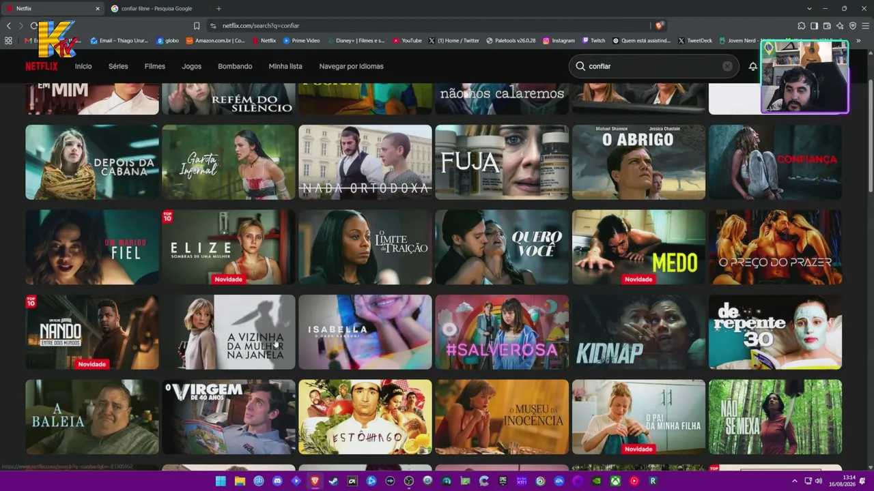The height and width of the screenshot is (491, 874).
Task: Open the Windows Start button
Action: pos(221,481)
